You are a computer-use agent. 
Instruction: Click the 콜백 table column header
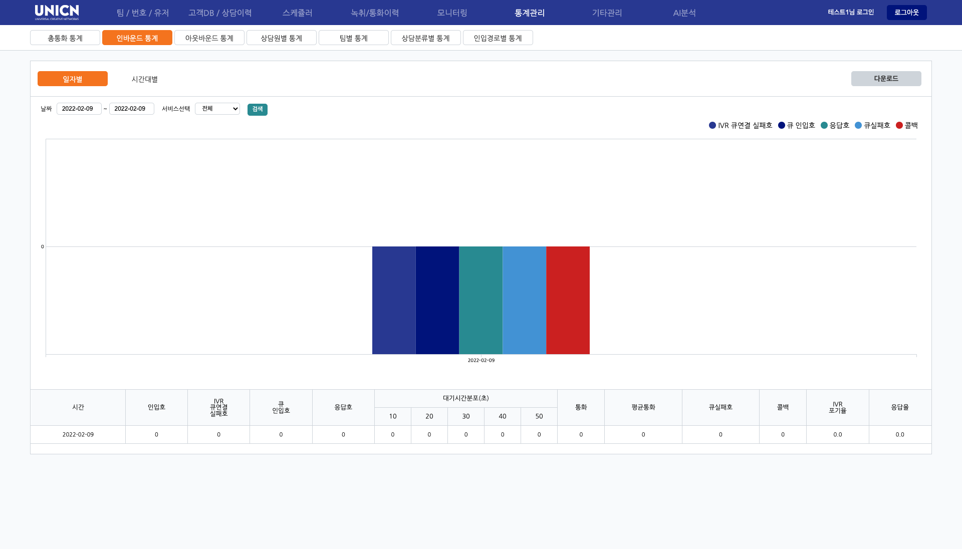[783, 407]
